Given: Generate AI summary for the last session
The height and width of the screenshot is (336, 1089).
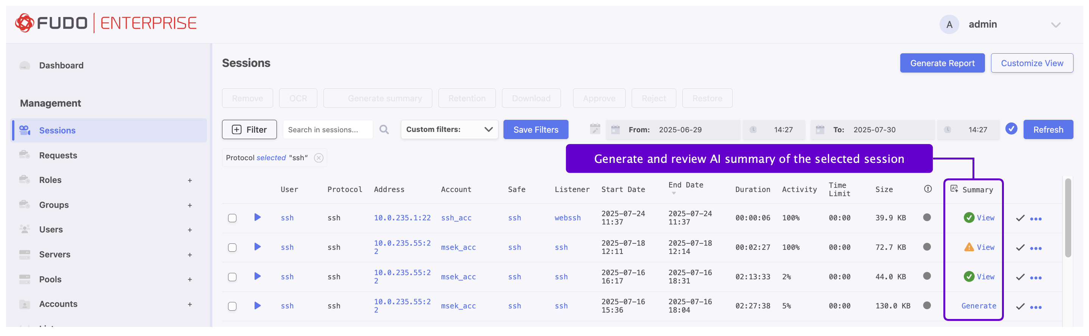Looking at the screenshot, I should coord(978,305).
